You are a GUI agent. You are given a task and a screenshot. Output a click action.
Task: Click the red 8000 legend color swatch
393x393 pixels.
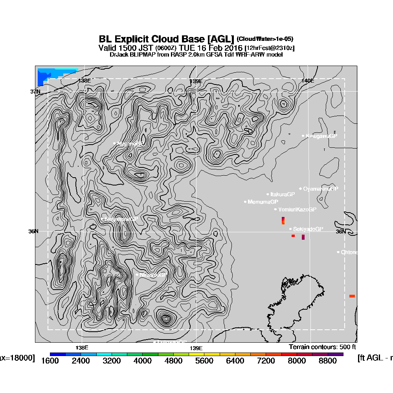tap(289, 354)
